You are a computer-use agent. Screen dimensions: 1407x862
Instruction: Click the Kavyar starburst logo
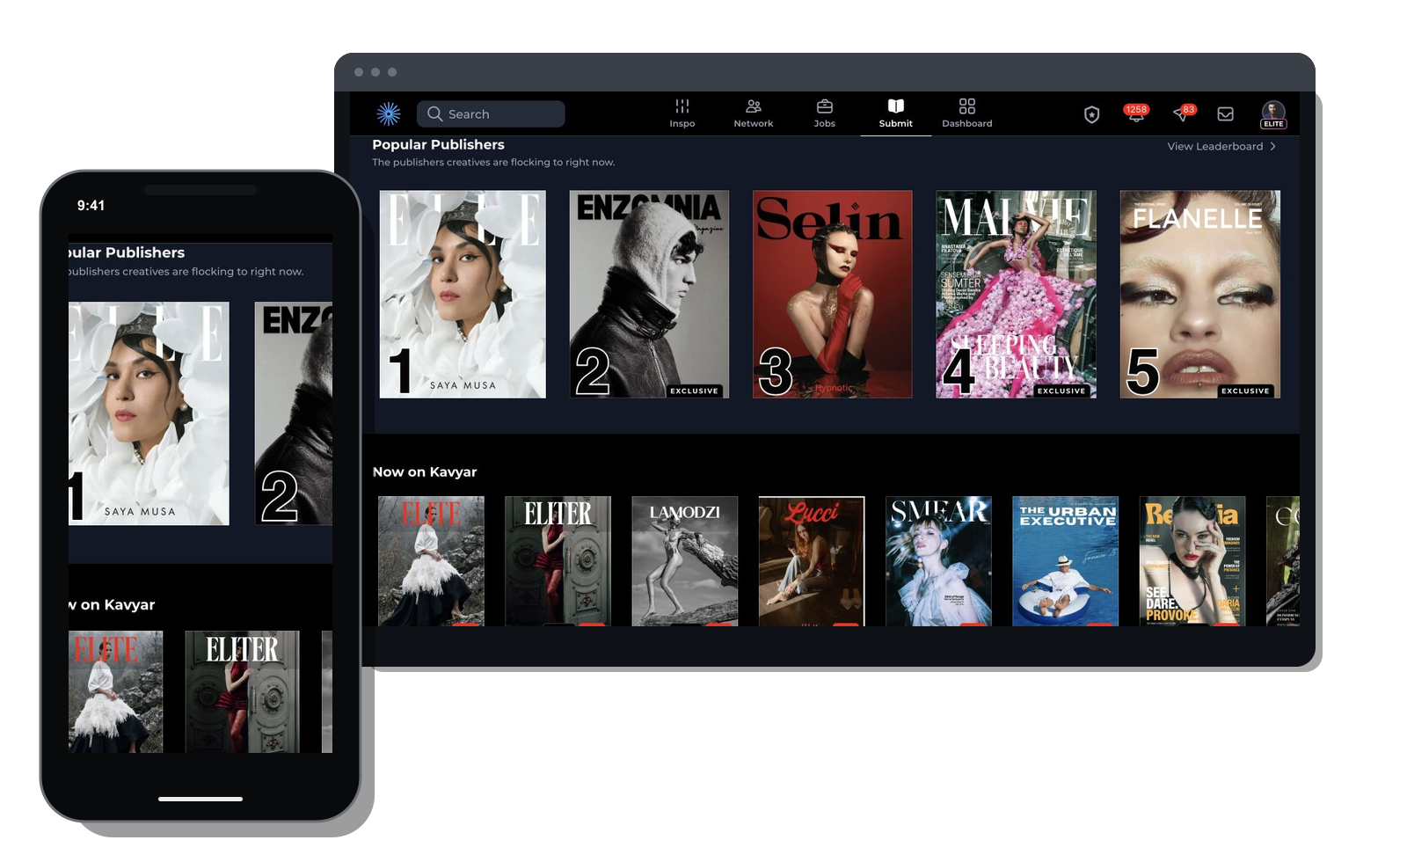point(389,113)
